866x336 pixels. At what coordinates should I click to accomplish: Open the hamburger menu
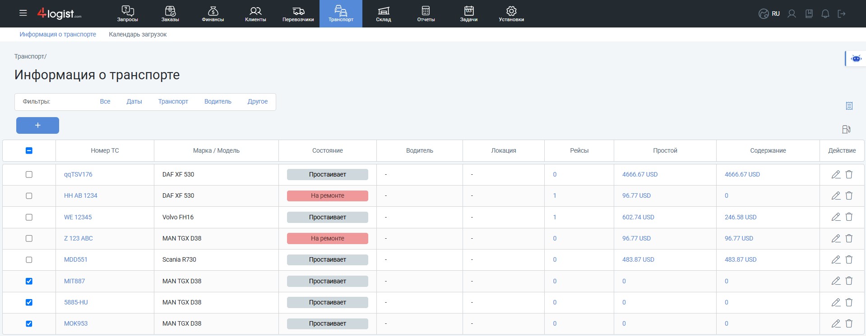(23, 14)
